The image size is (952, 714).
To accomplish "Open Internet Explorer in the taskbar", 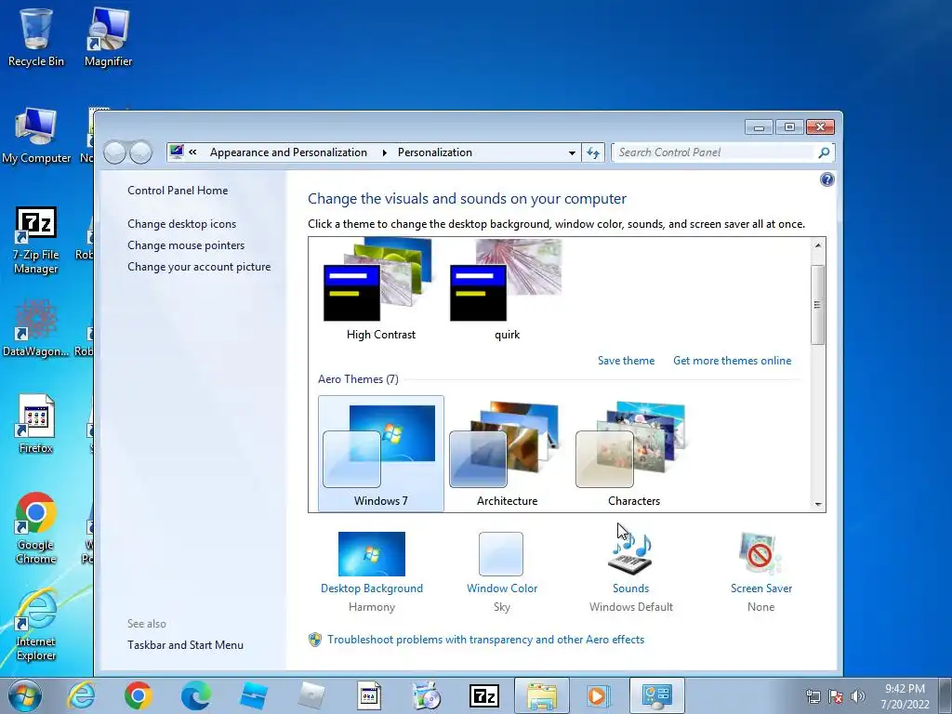I will 82,695.
